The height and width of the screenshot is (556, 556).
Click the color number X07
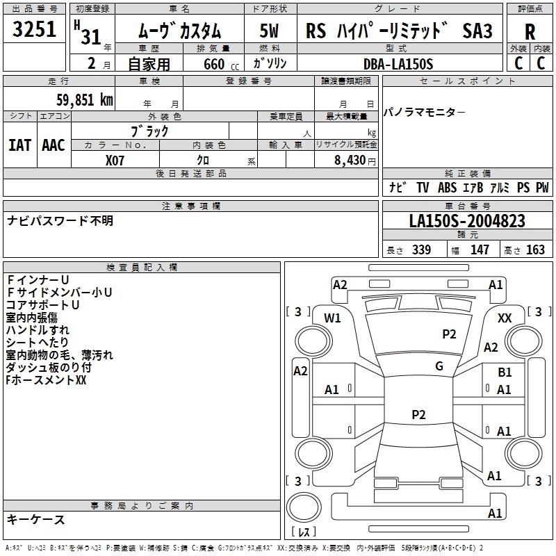tap(115, 159)
